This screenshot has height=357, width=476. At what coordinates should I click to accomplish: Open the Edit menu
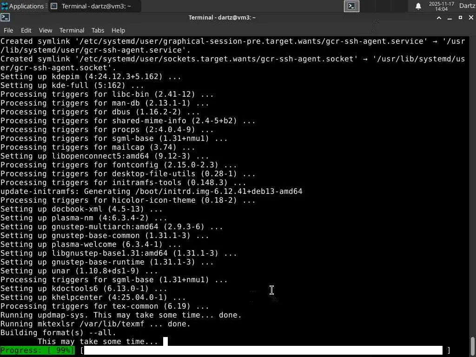click(x=26, y=30)
